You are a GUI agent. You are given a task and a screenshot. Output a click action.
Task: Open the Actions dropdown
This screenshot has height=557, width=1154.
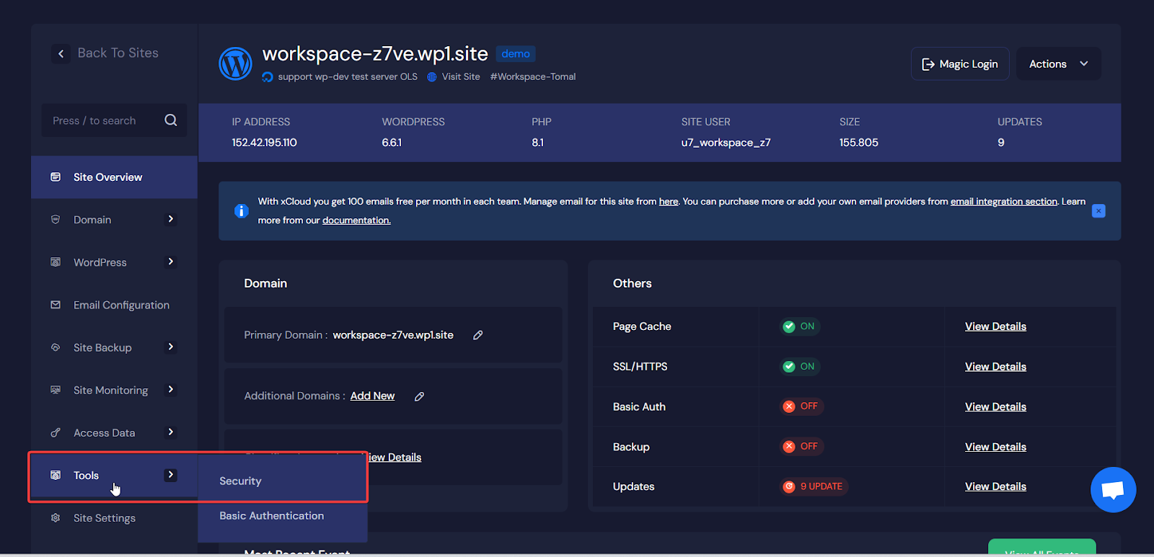[1058, 64]
